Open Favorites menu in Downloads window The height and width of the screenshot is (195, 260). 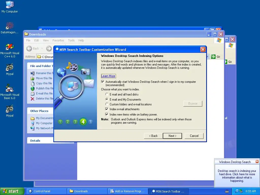coord(58,40)
